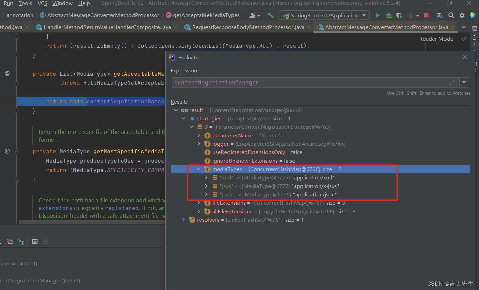The height and width of the screenshot is (290, 479).
Task: Click the Drop Frame icon in debugger toolbar
Action: click(10, 242)
